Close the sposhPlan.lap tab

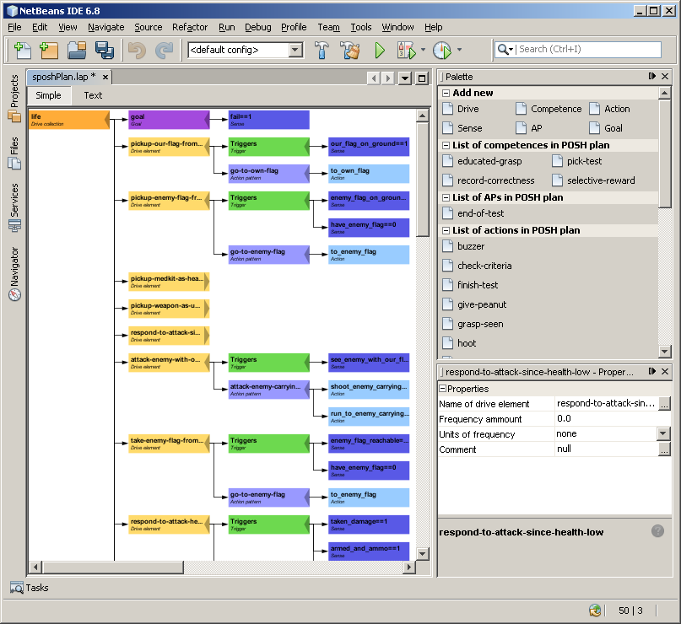105,78
